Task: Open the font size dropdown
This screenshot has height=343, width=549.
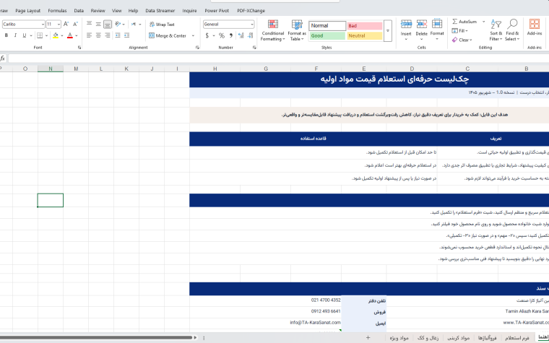Action: click(59, 25)
